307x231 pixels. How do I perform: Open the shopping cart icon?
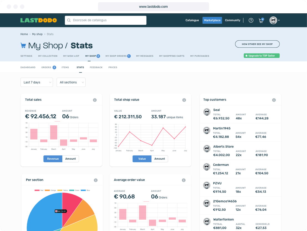tap(261, 21)
